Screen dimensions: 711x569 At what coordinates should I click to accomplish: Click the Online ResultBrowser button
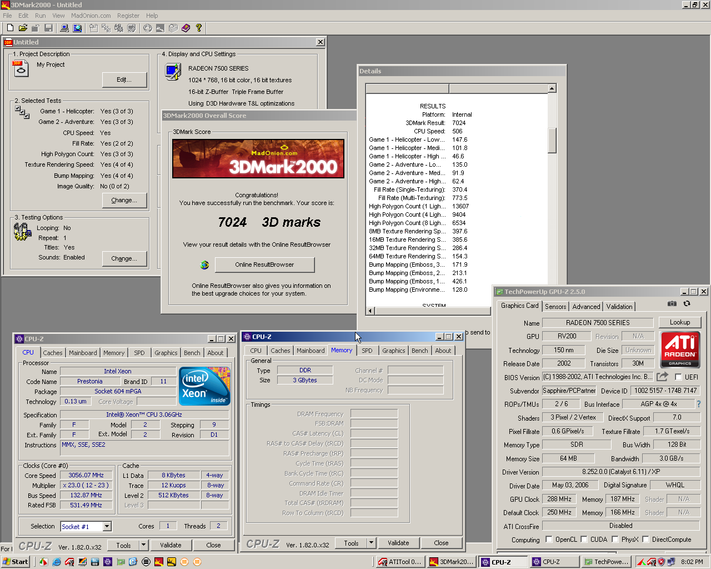264,264
